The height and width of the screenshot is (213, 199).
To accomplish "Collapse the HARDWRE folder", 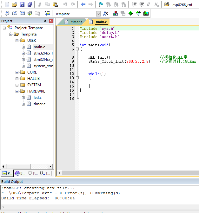I will point(17,91).
